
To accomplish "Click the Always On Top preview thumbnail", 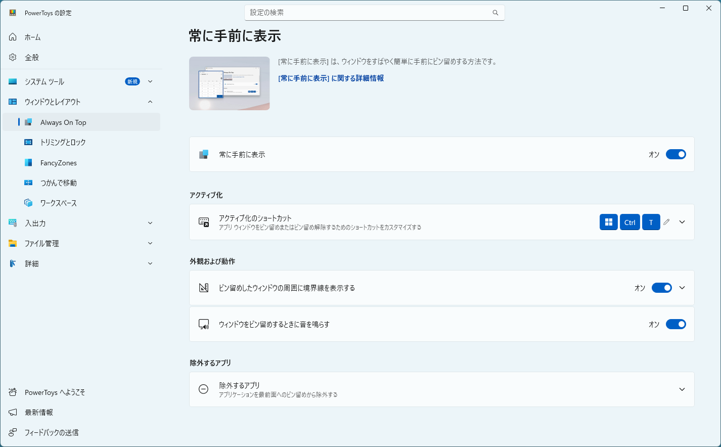I will tap(230, 83).
